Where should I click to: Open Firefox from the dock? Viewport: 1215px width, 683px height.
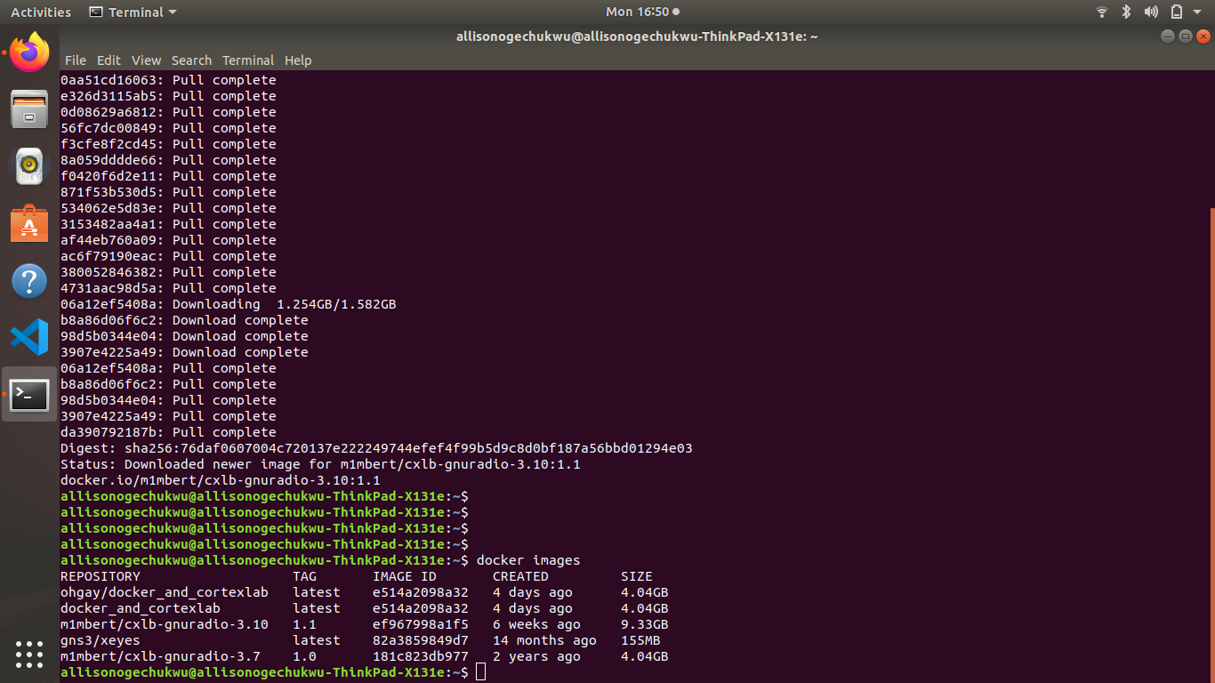point(29,52)
